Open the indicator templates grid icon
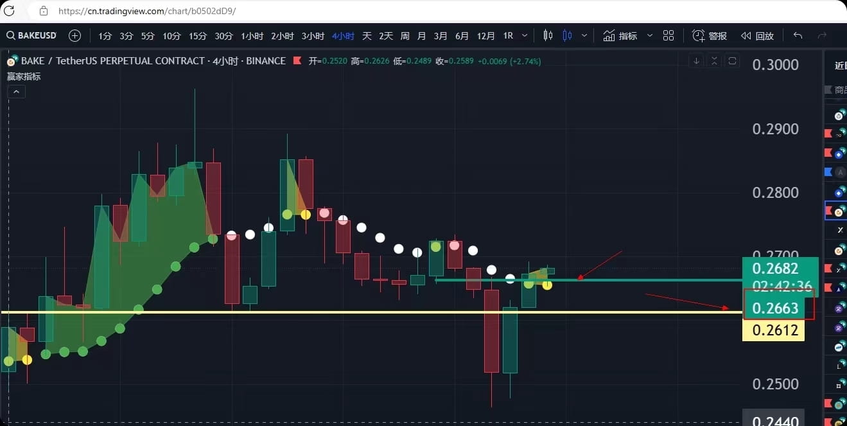This screenshot has height=426, width=847. pos(668,36)
